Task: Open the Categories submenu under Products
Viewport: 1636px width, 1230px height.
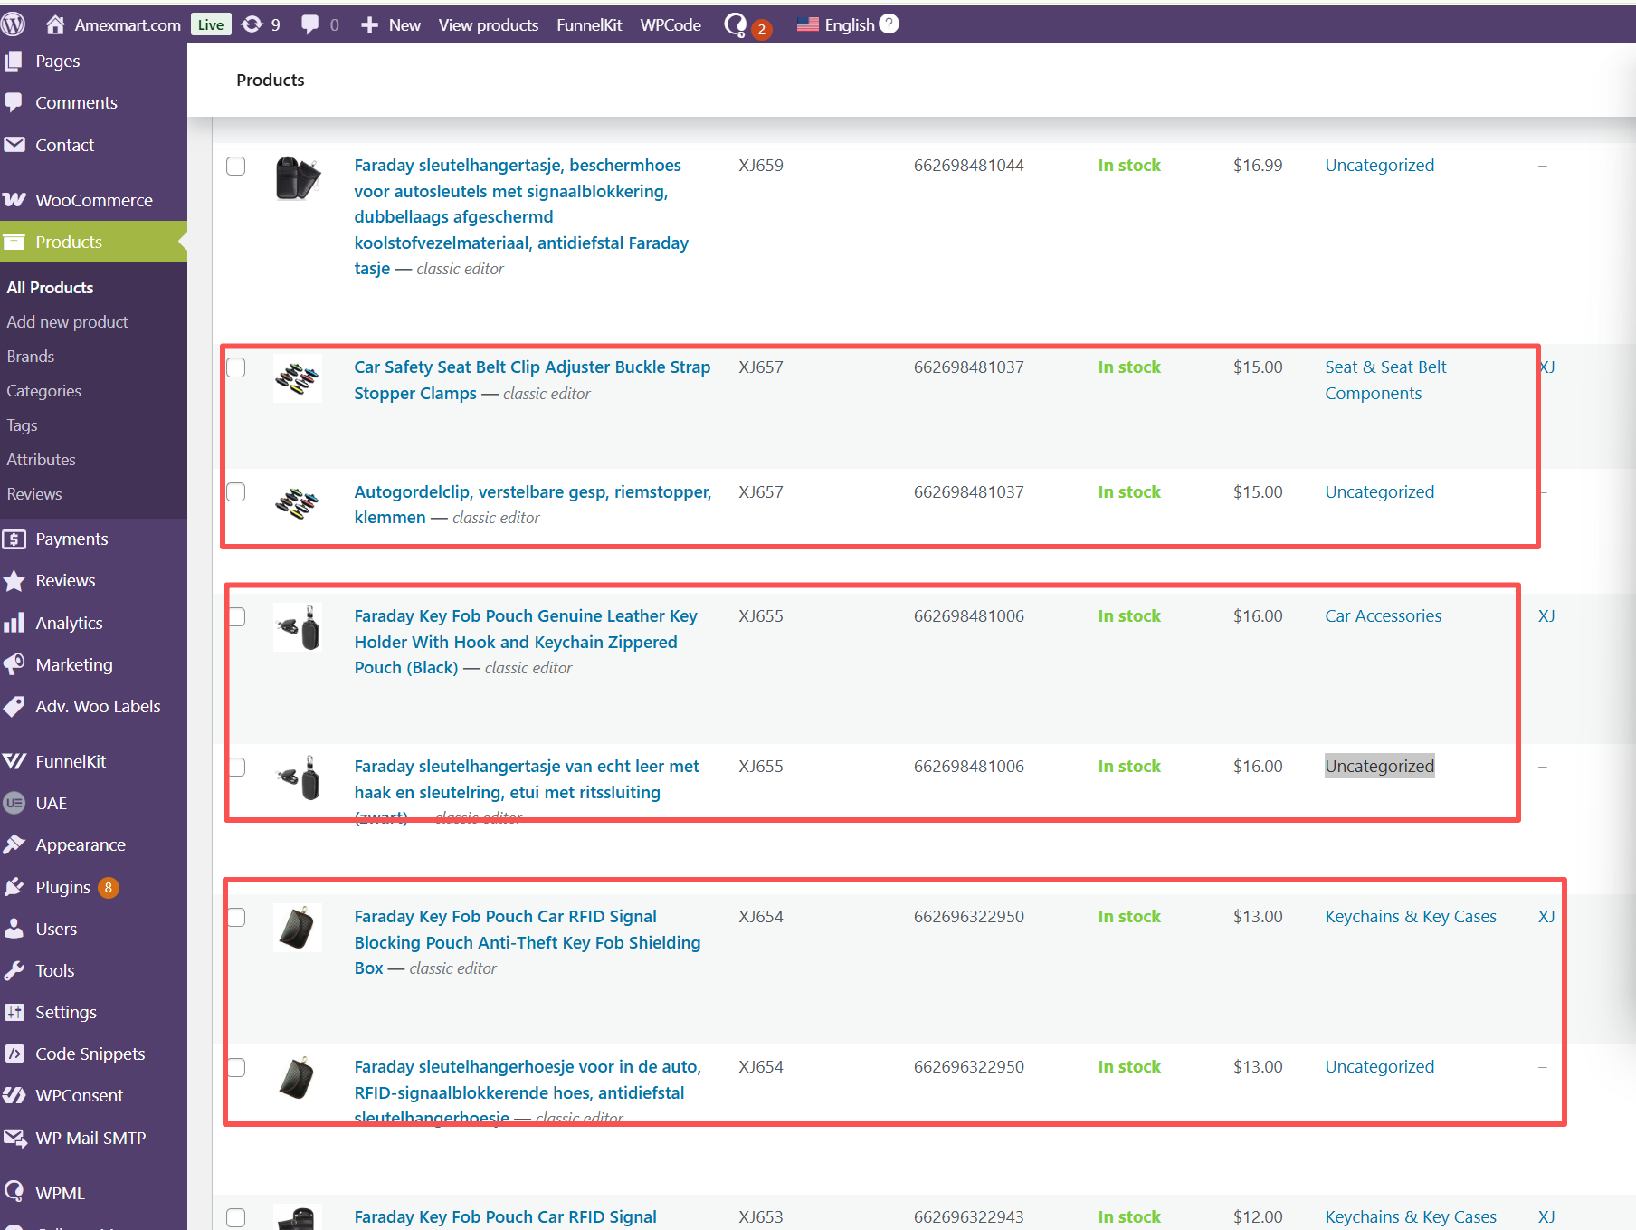Action: tap(43, 390)
